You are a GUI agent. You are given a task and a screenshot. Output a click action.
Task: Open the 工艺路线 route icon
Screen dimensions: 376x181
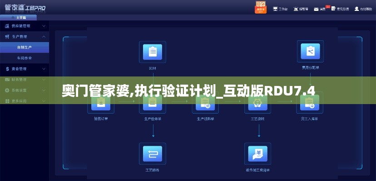(153, 154)
